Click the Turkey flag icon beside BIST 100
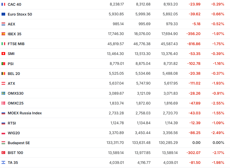The width and height of the screenshot is (230, 168). point(3,153)
